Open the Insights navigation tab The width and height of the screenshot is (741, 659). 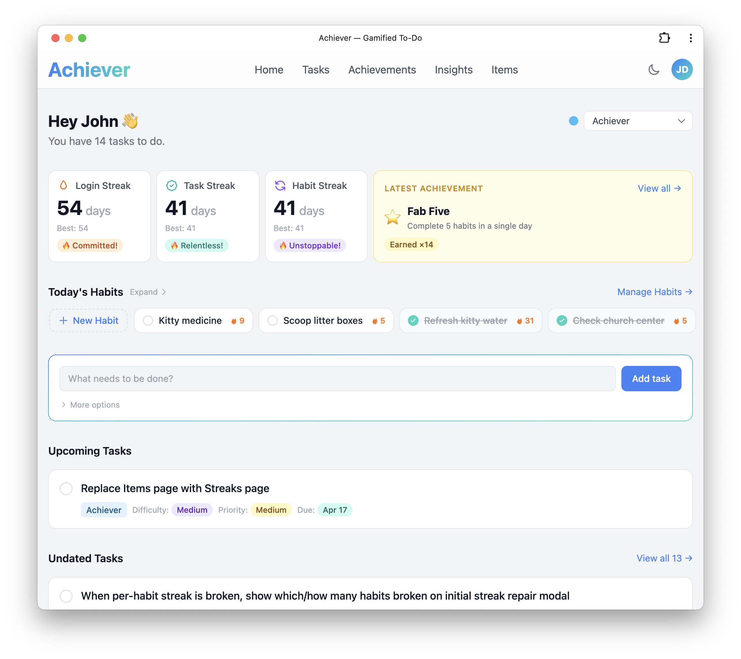pos(453,69)
